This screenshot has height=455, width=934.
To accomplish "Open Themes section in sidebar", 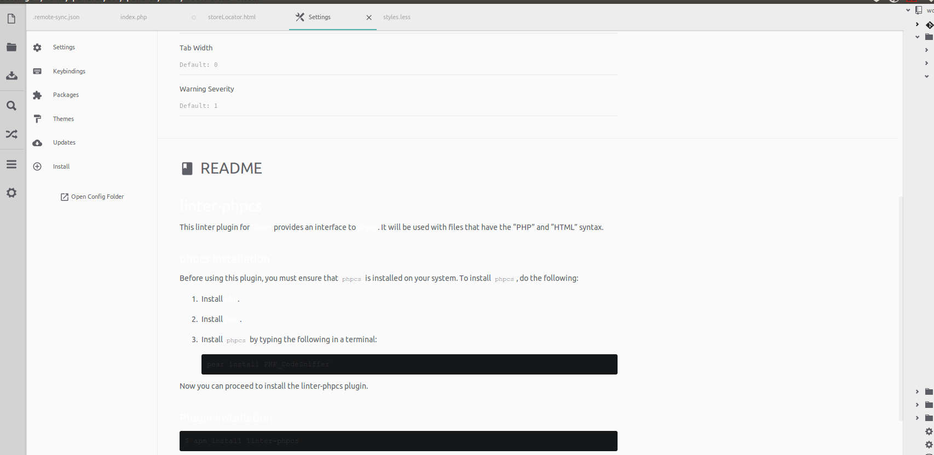I will pos(64,119).
